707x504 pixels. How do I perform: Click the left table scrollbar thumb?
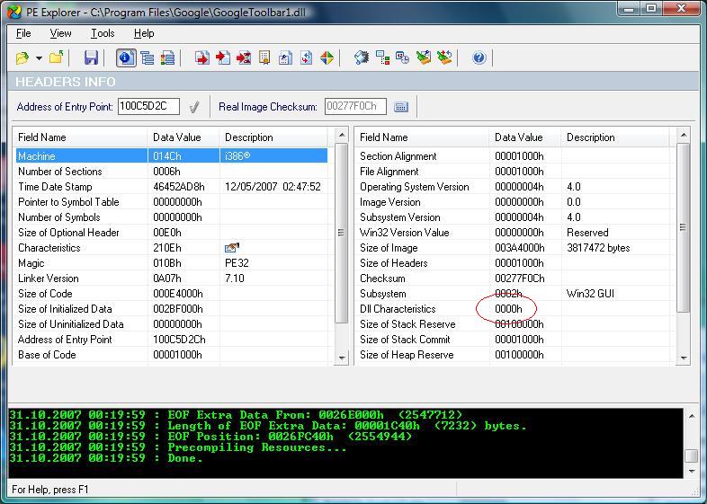[342, 233]
